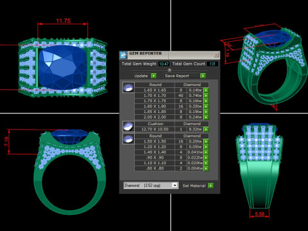Click the green arrow on the 1.10 X 1.10 row
308x231 pixels.
pos(206,163)
